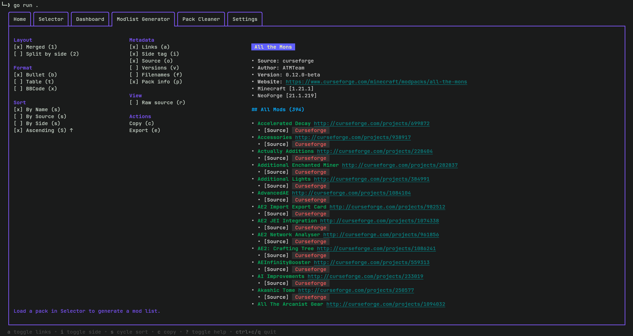Screen dimensions: 633x336
Task: Switch to the Pack Cleaner tab
Action: point(201,19)
